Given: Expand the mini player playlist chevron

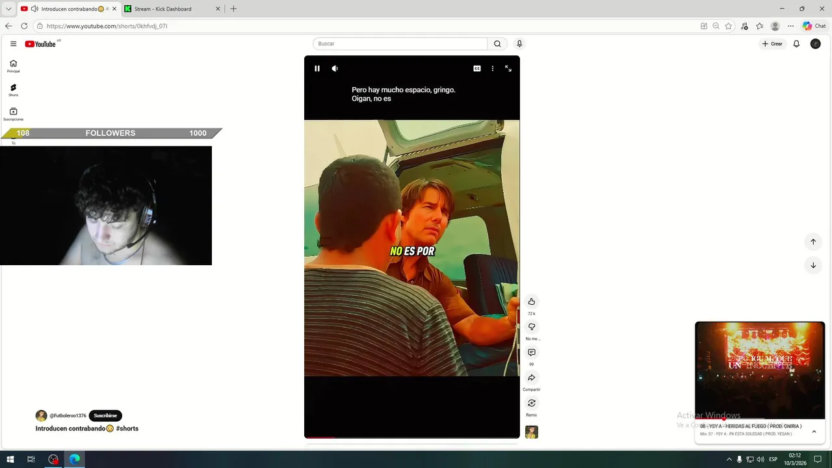Looking at the screenshot, I should coord(814,432).
